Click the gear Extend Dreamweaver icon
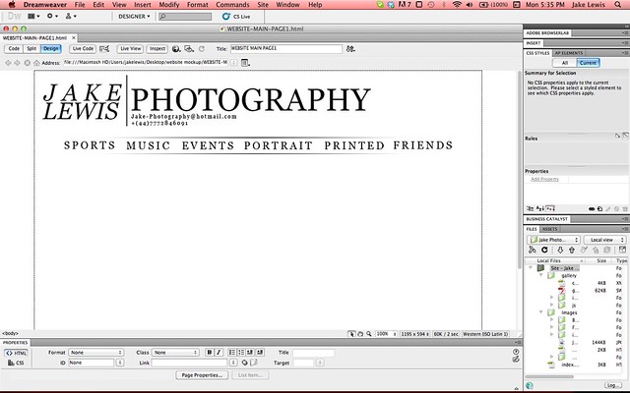This screenshot has height=393, width=630. pyautogui.click(x=51, y=17)
